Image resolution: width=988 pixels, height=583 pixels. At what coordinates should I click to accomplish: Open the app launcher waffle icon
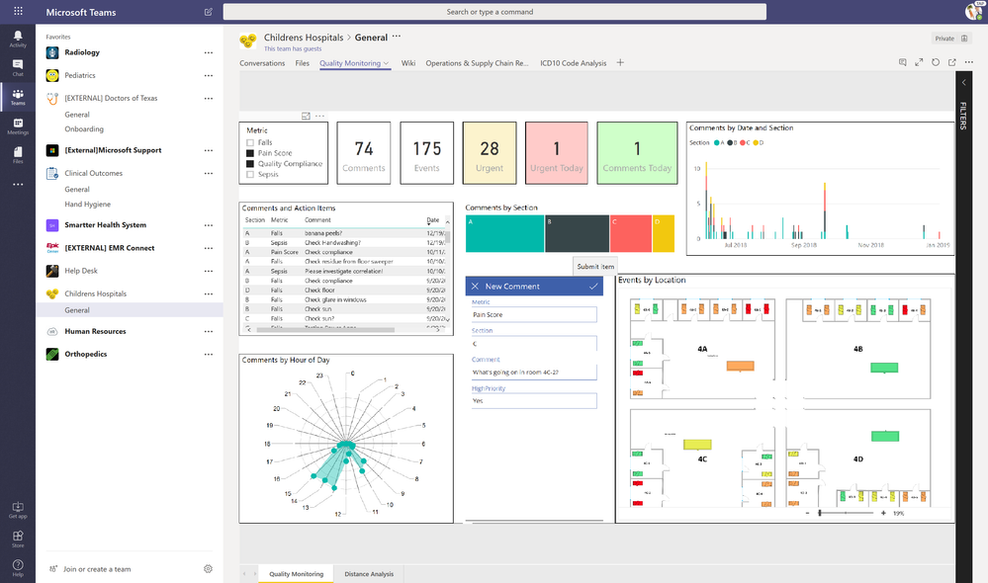coord(18,11)
